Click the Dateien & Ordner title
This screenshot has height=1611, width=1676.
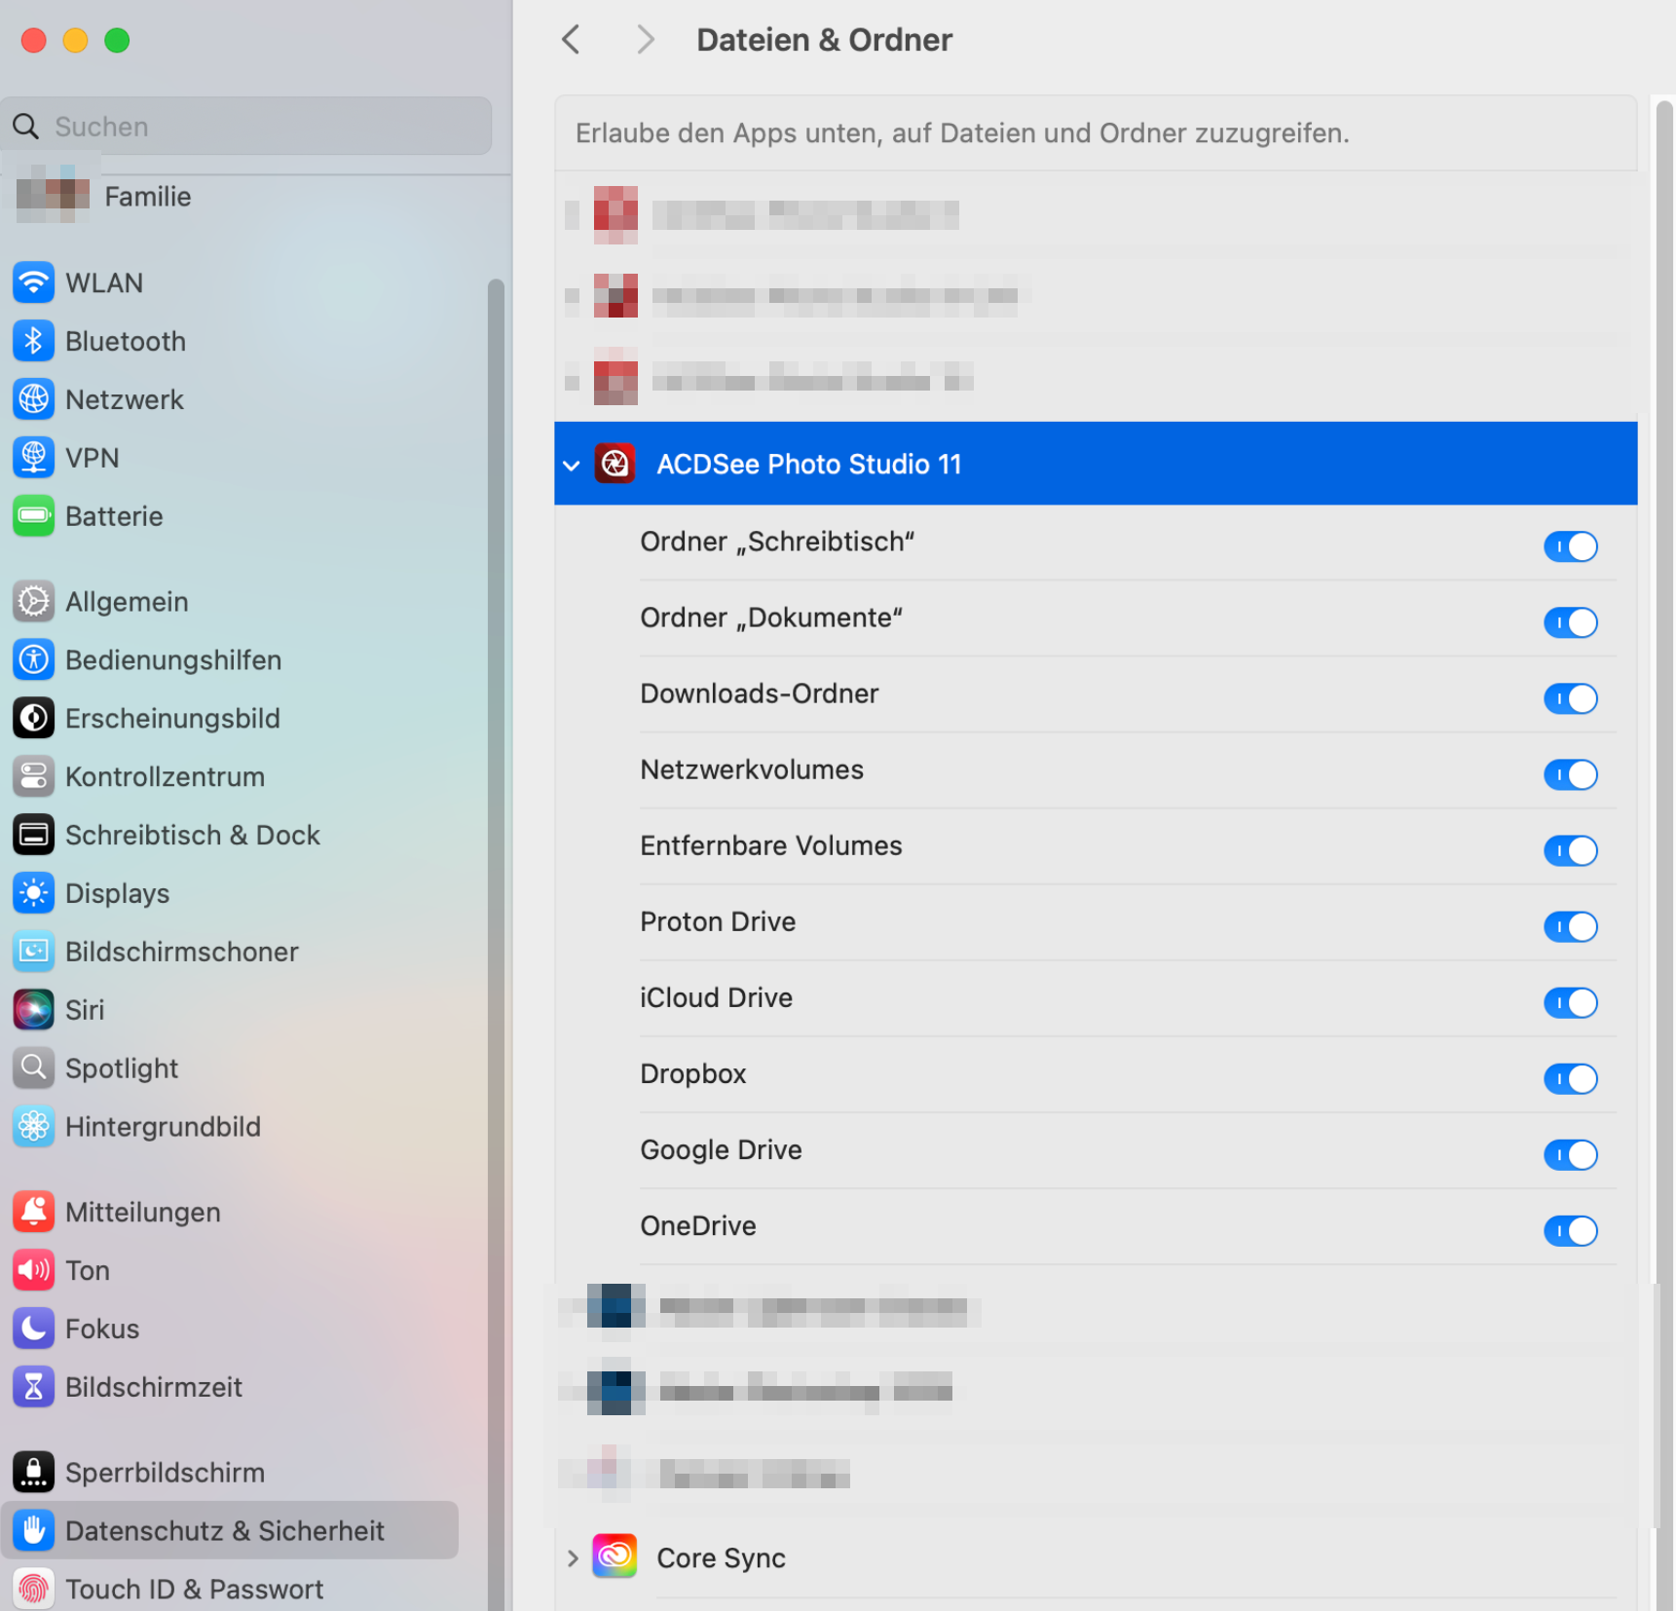[824, 40]
